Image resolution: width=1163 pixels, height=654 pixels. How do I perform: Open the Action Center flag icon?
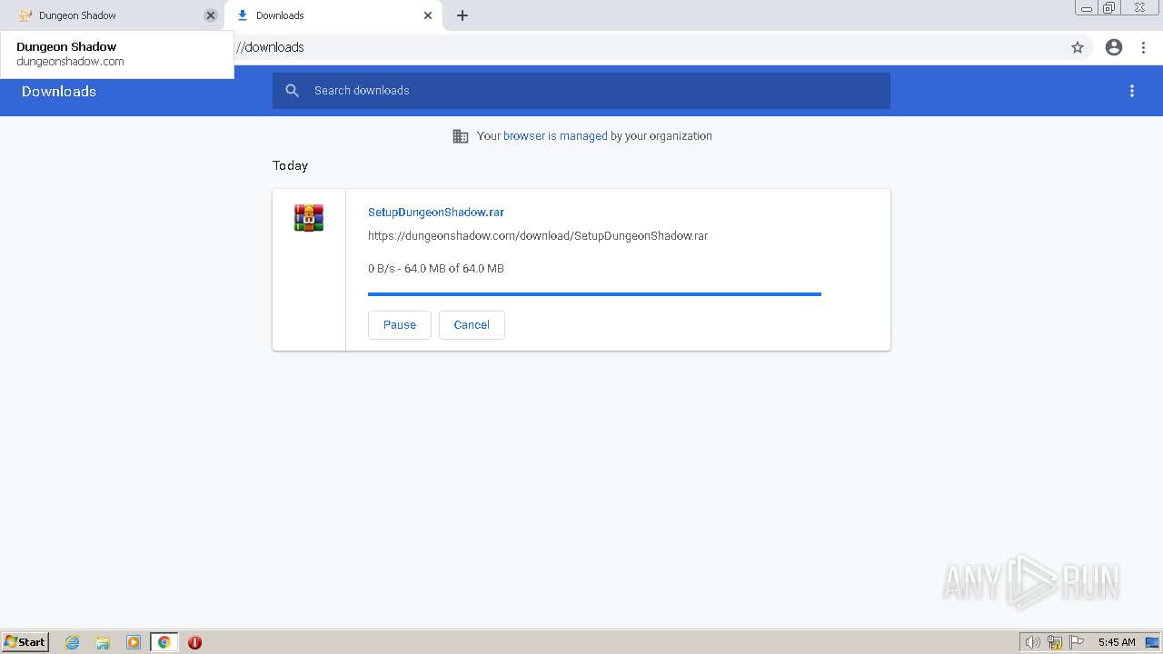1077,642
